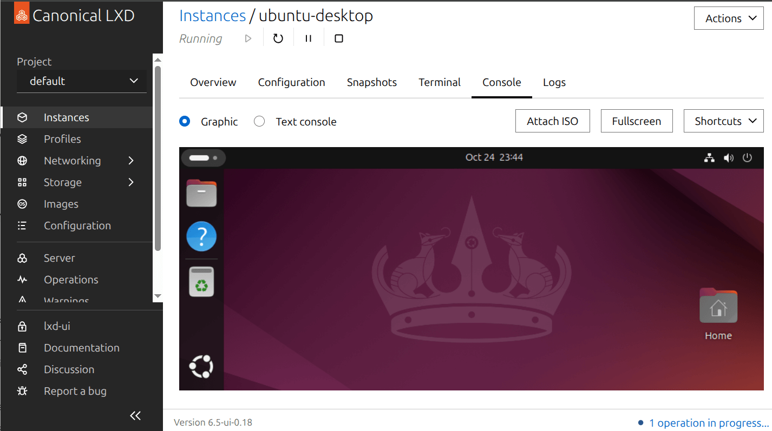The height and width of the screenshot is (431, 772).
Task: Switch to the Terminal tab
Action: click(x=439, y=82)
